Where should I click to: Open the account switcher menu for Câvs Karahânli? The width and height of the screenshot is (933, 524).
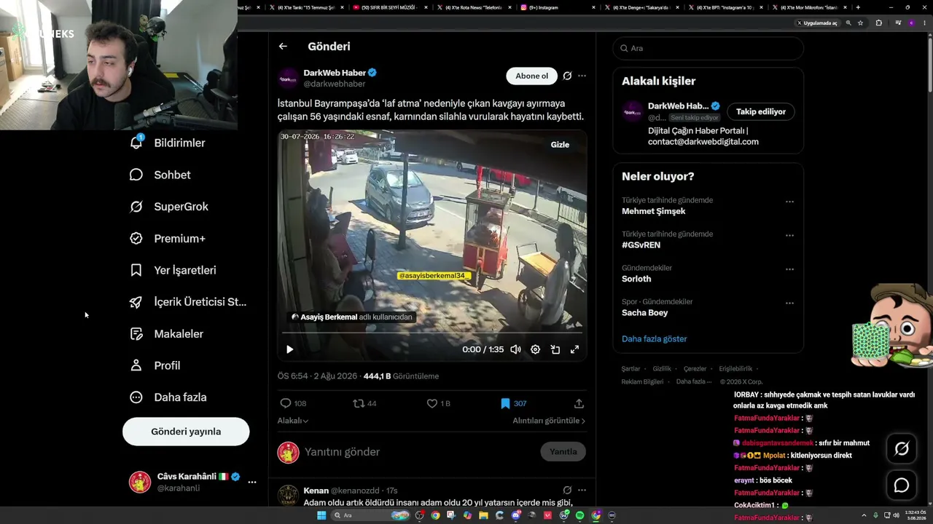click(x=251, y=482)
